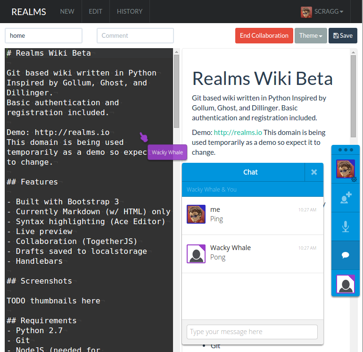Click the three-dot dock drag handle

346,150
